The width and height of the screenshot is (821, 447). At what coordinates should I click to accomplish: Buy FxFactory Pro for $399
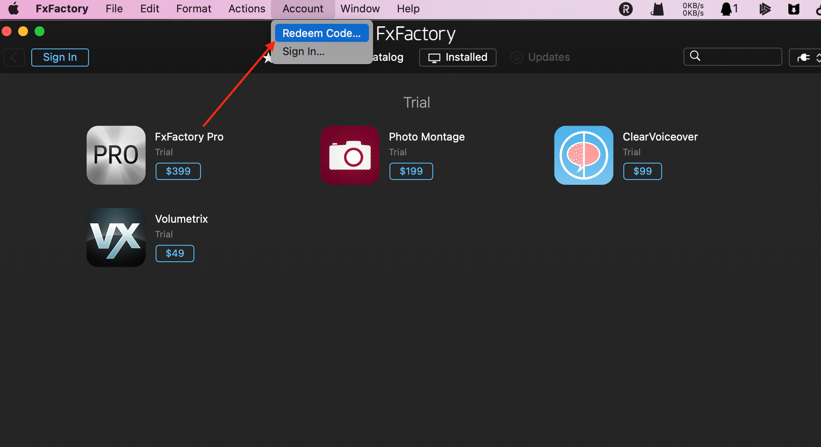coord(178,171)
